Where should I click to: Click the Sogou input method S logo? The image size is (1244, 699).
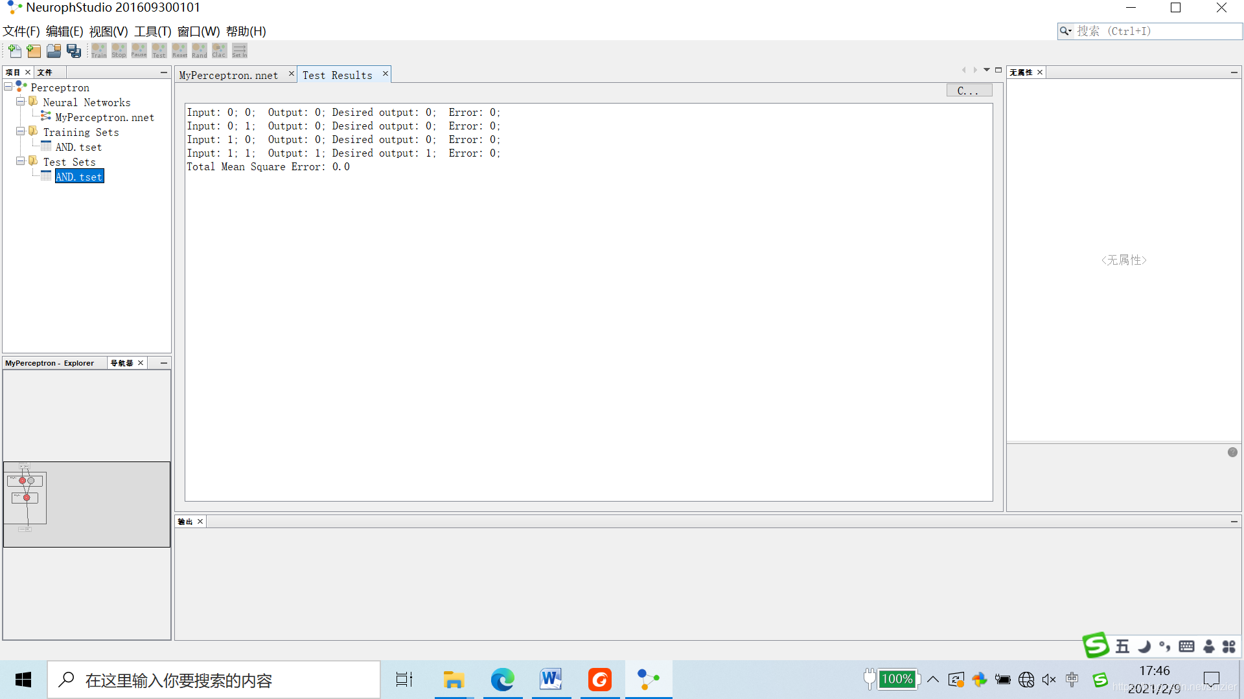(x=1096, y=645)
